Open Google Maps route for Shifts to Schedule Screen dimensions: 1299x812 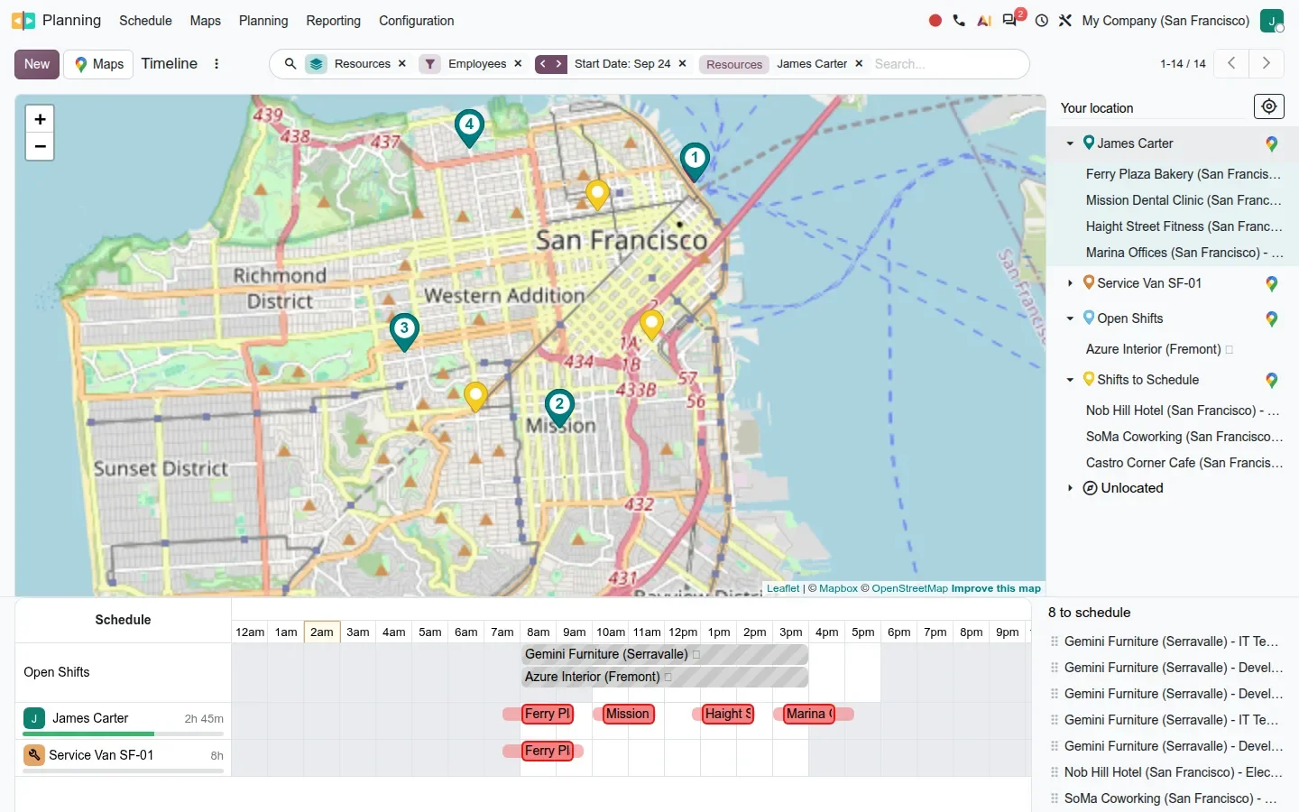click(1271, 380)
